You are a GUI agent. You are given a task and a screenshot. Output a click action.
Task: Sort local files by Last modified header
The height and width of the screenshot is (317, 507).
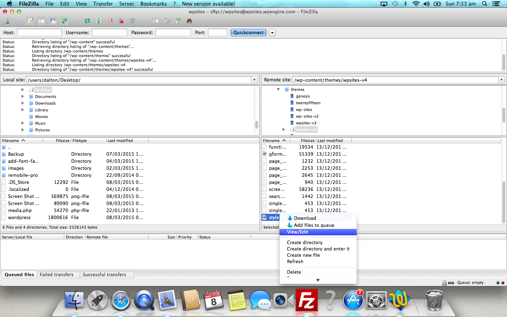pyautogui.click(x=127, y=141)
